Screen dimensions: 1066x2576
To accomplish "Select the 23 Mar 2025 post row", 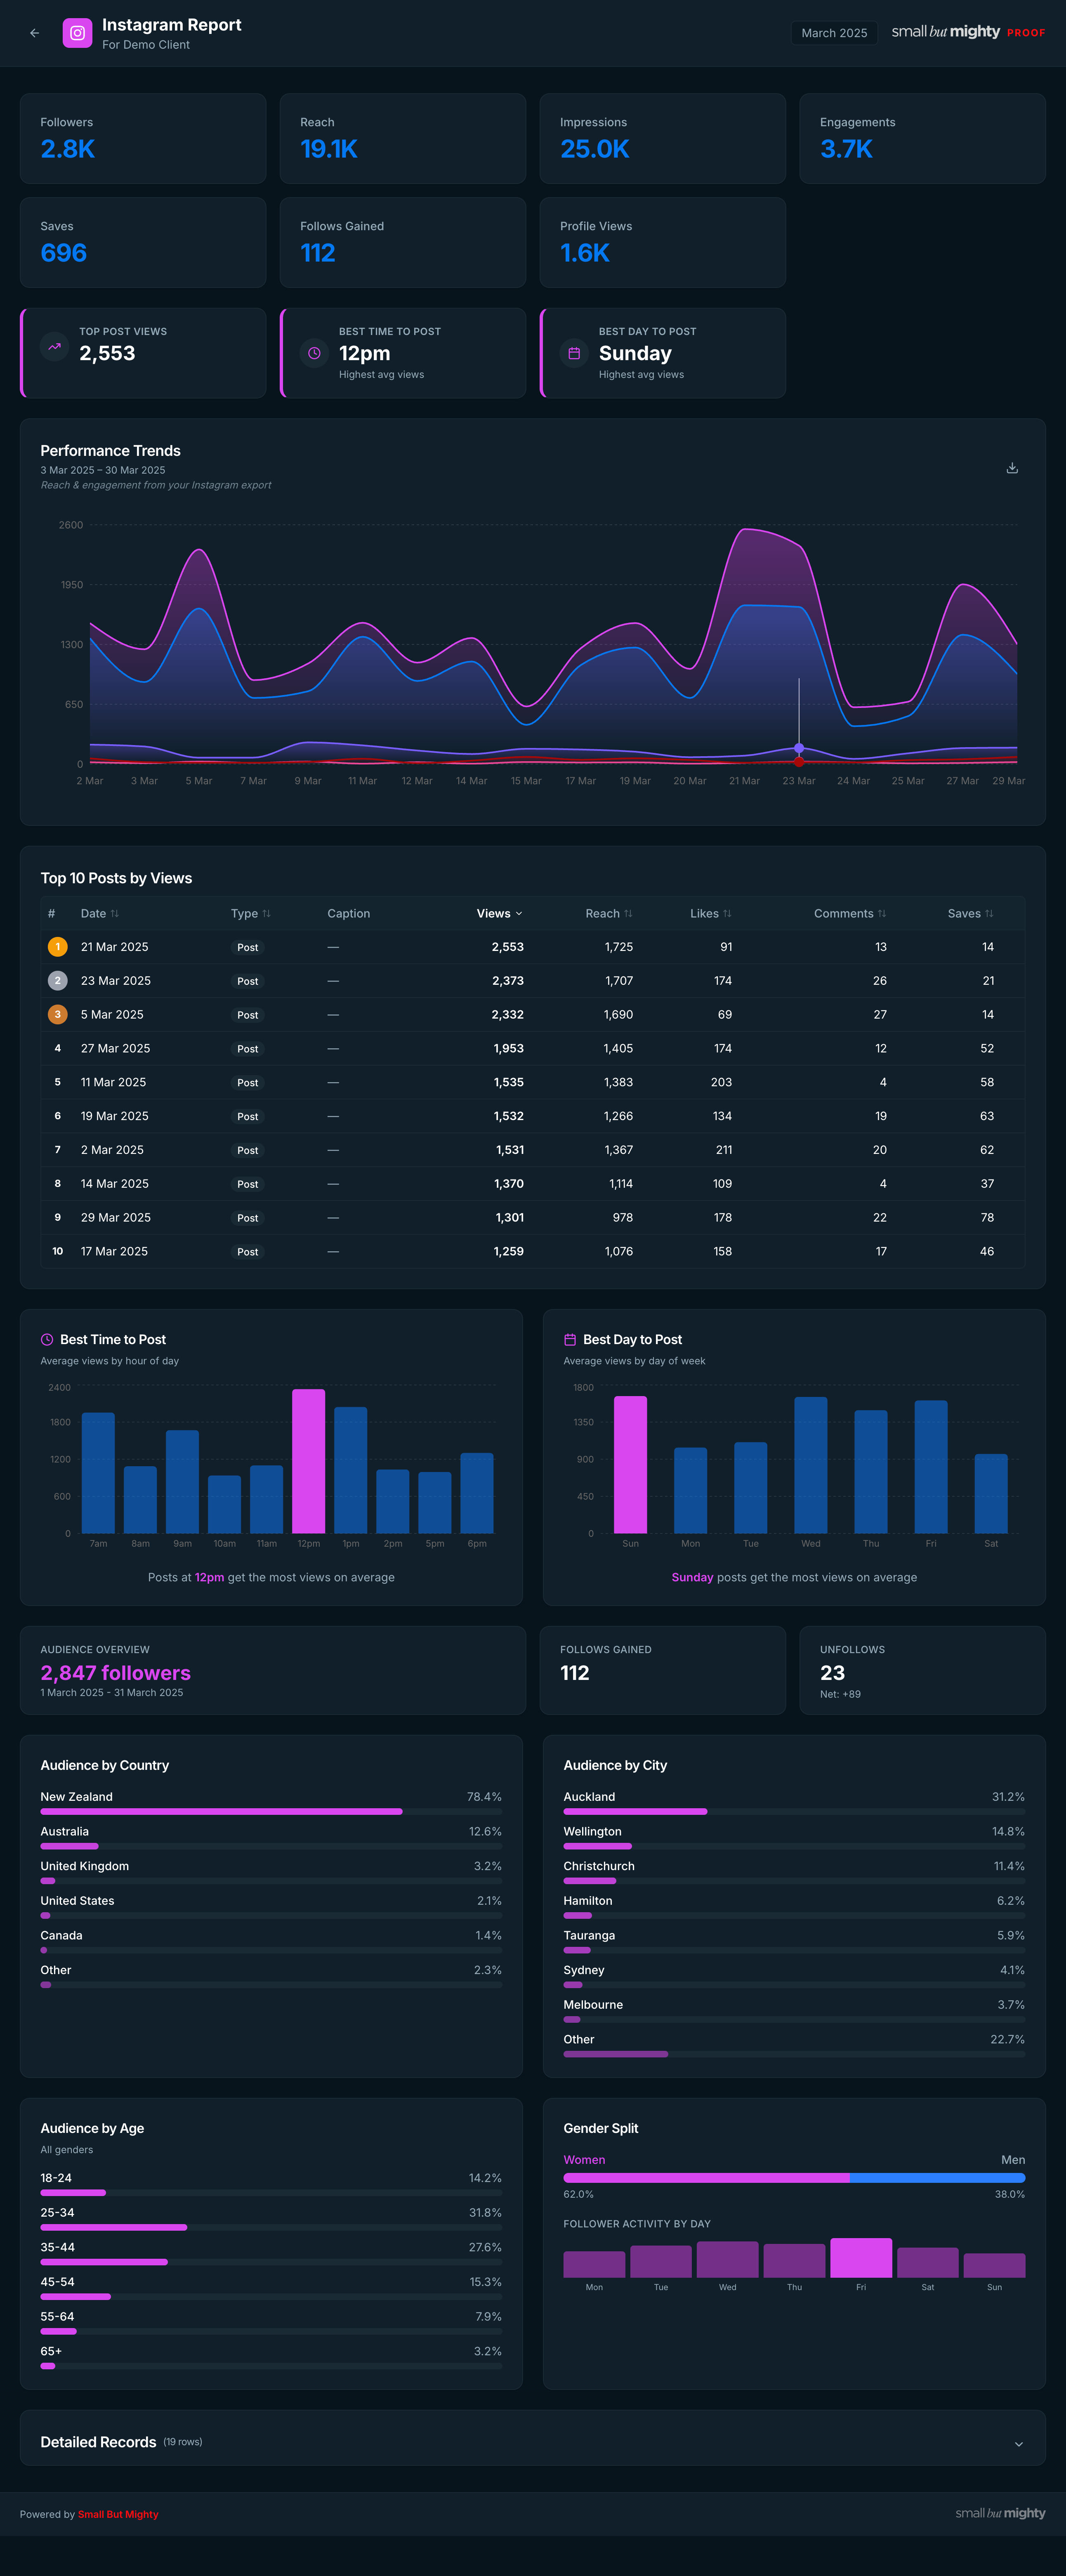I will pyautogui.click(x=533, y=981).
